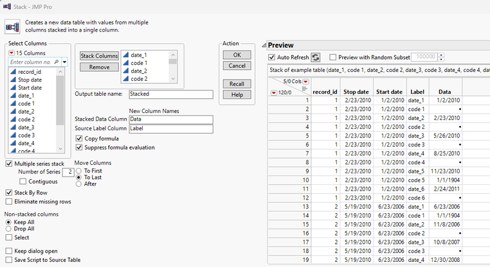The image size is (490, 267).
Task: Click the Label column header in preview
Action: 417,92
